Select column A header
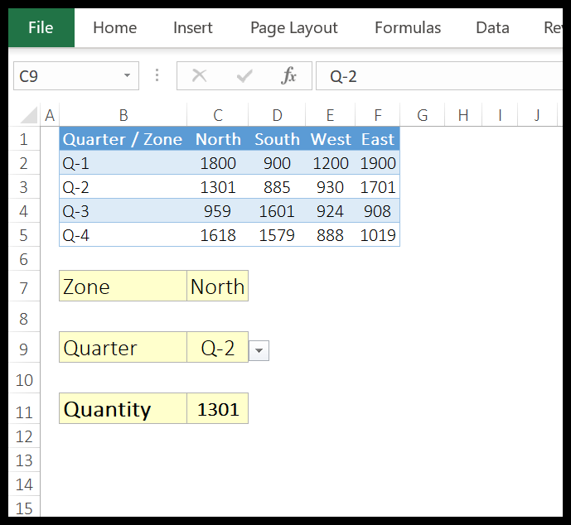This screenshot has height=525, width=571. tap(50, 115)
